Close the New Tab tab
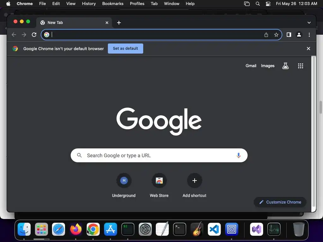The width and height of the screenshot is (323, 242). [107, 23]
